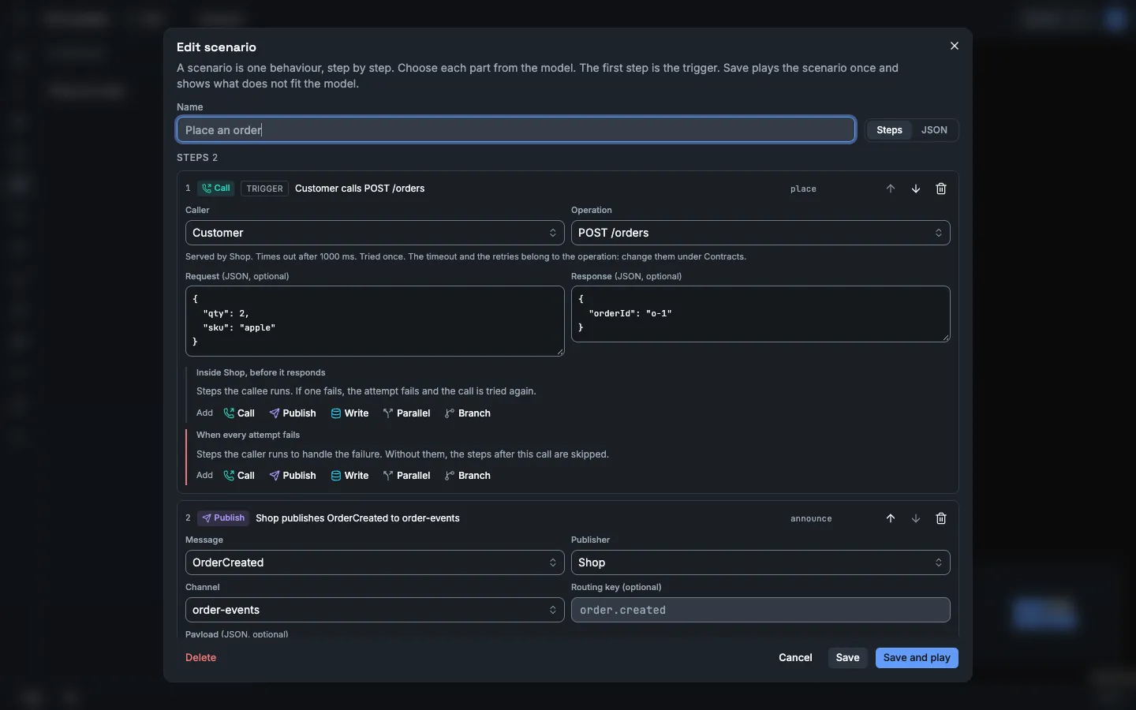Click the Routing key input field

(x=760, y=610)
